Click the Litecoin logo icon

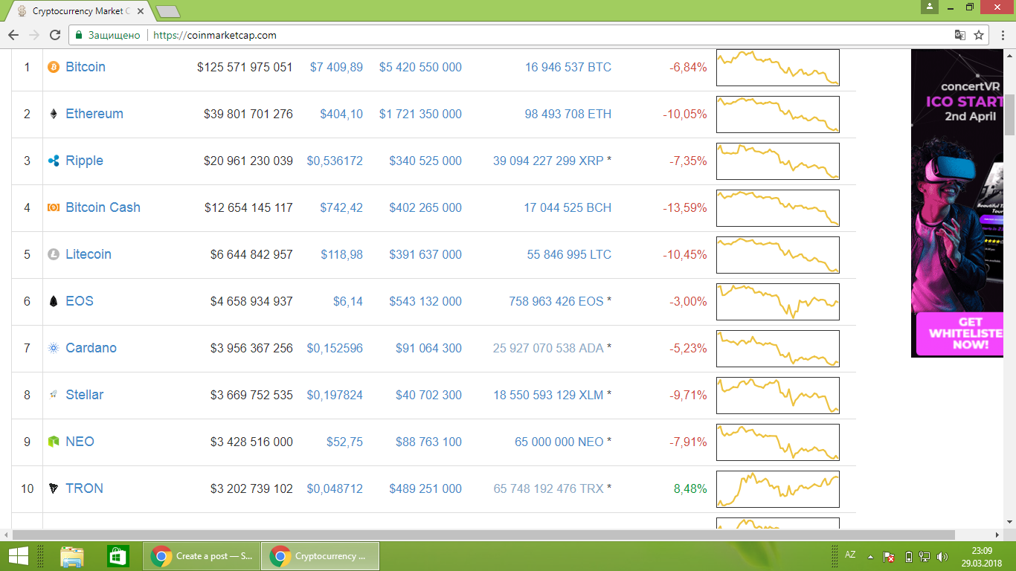53,254
